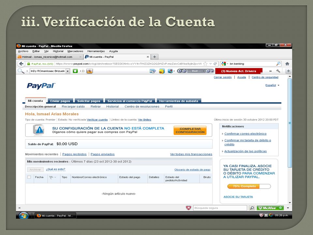Open the Google search engine dropdown
The height and width of the screenshot is (235, 313).
[x=225, y=64]
